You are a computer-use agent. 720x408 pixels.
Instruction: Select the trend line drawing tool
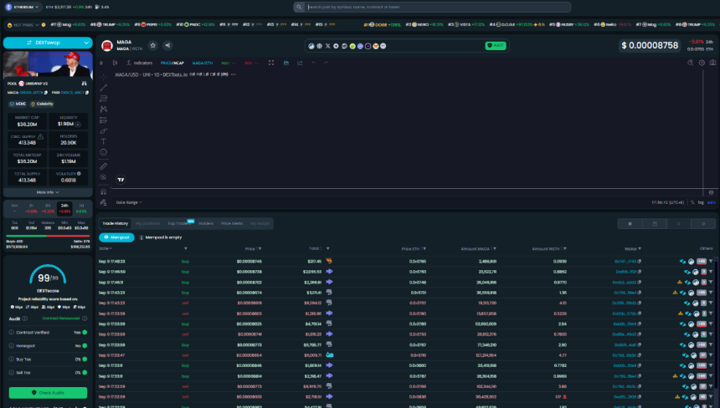(103, 88)
